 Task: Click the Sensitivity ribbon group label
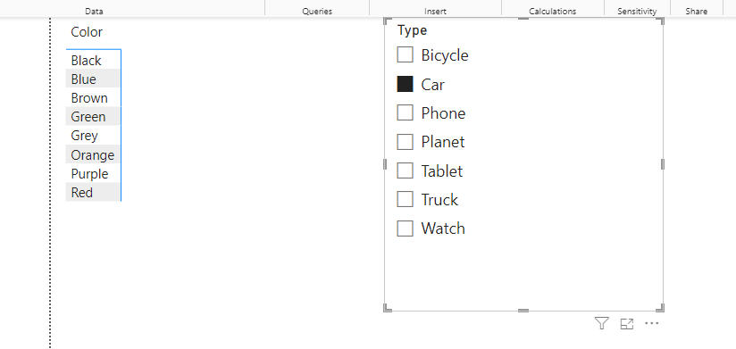(637, 12)
